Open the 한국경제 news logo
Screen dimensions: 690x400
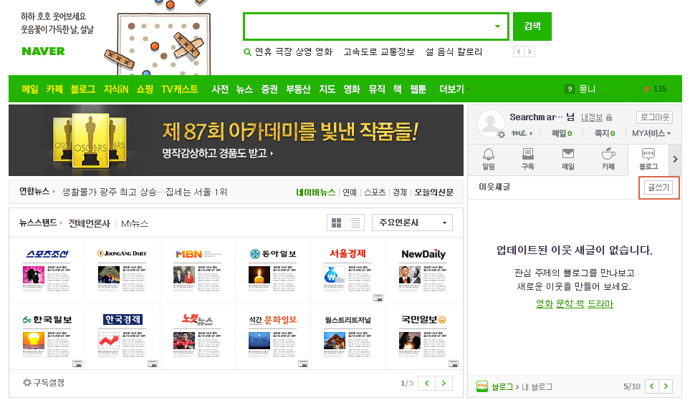[123, 320]
